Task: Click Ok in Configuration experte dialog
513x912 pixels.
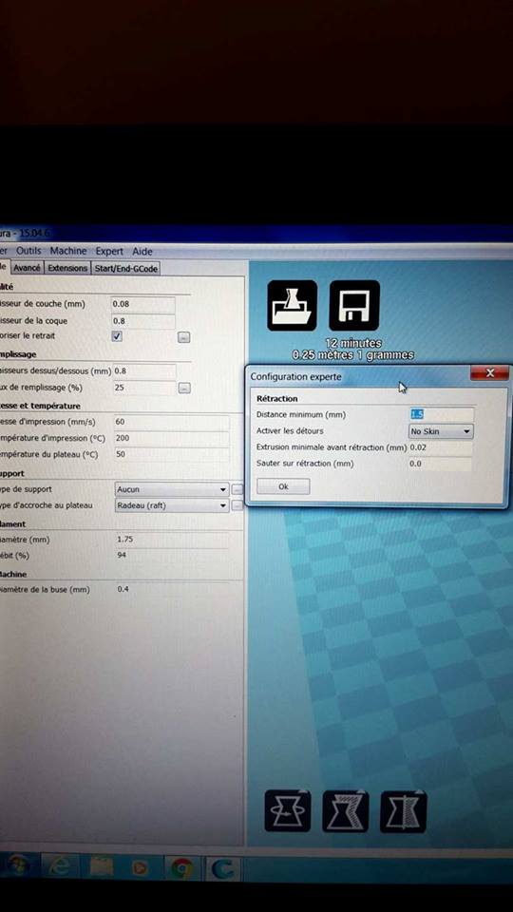Action: tap(283, 486)
